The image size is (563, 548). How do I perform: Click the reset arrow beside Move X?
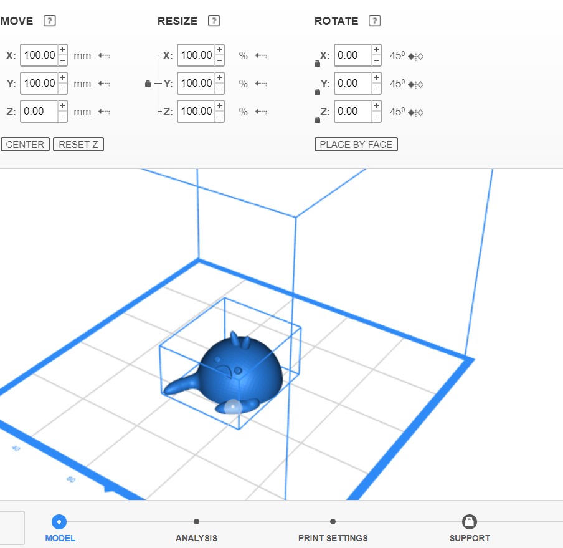tap(104, 55)
